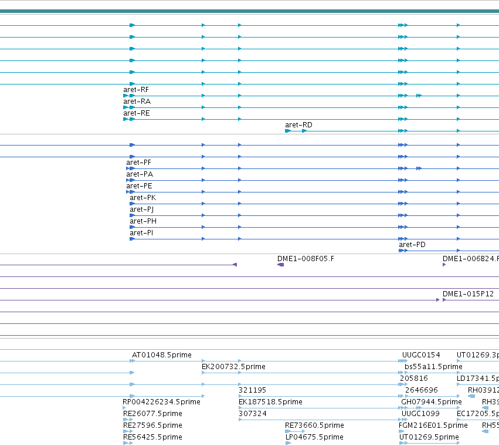Click the LP04675.5prime exon glyph
Screen dimensions: 499x446
tap(288, 443)
